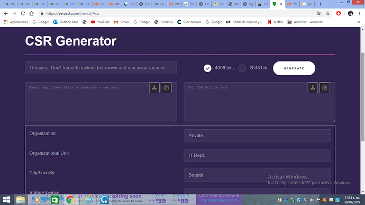
Task: Switch to the 'Ins' browser tab
Action: [x=54, y=4]
